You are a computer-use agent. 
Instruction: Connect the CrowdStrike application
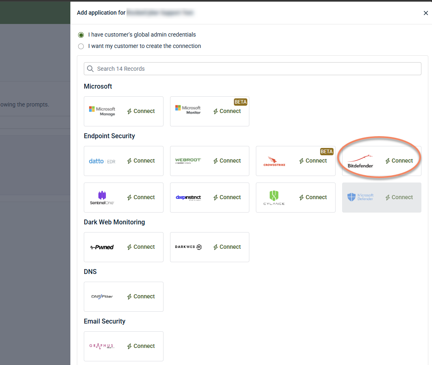click(x=313, y=161)
